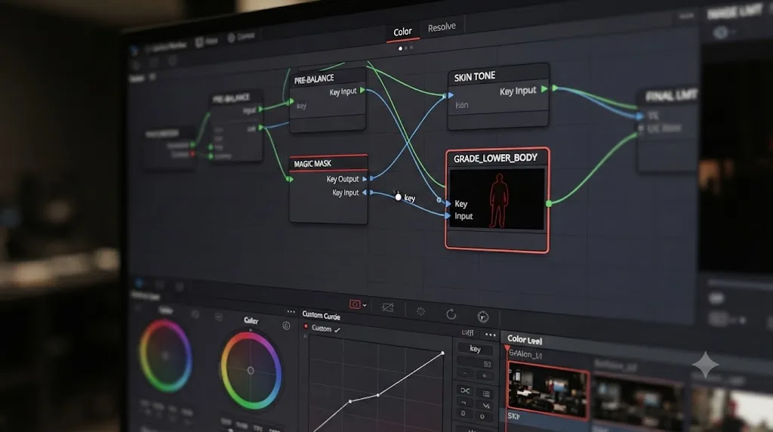This screenshot has width=773, height=432.
Task: Select the blurred left PRE-BALANCE node
Action: [x=236, y=126]
